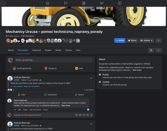
Task: Switch to the Media tab
Action: pos(58,50)
